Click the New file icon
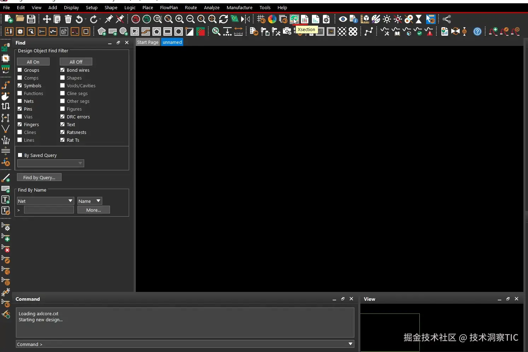528x352 pixels. pos(9,19)
